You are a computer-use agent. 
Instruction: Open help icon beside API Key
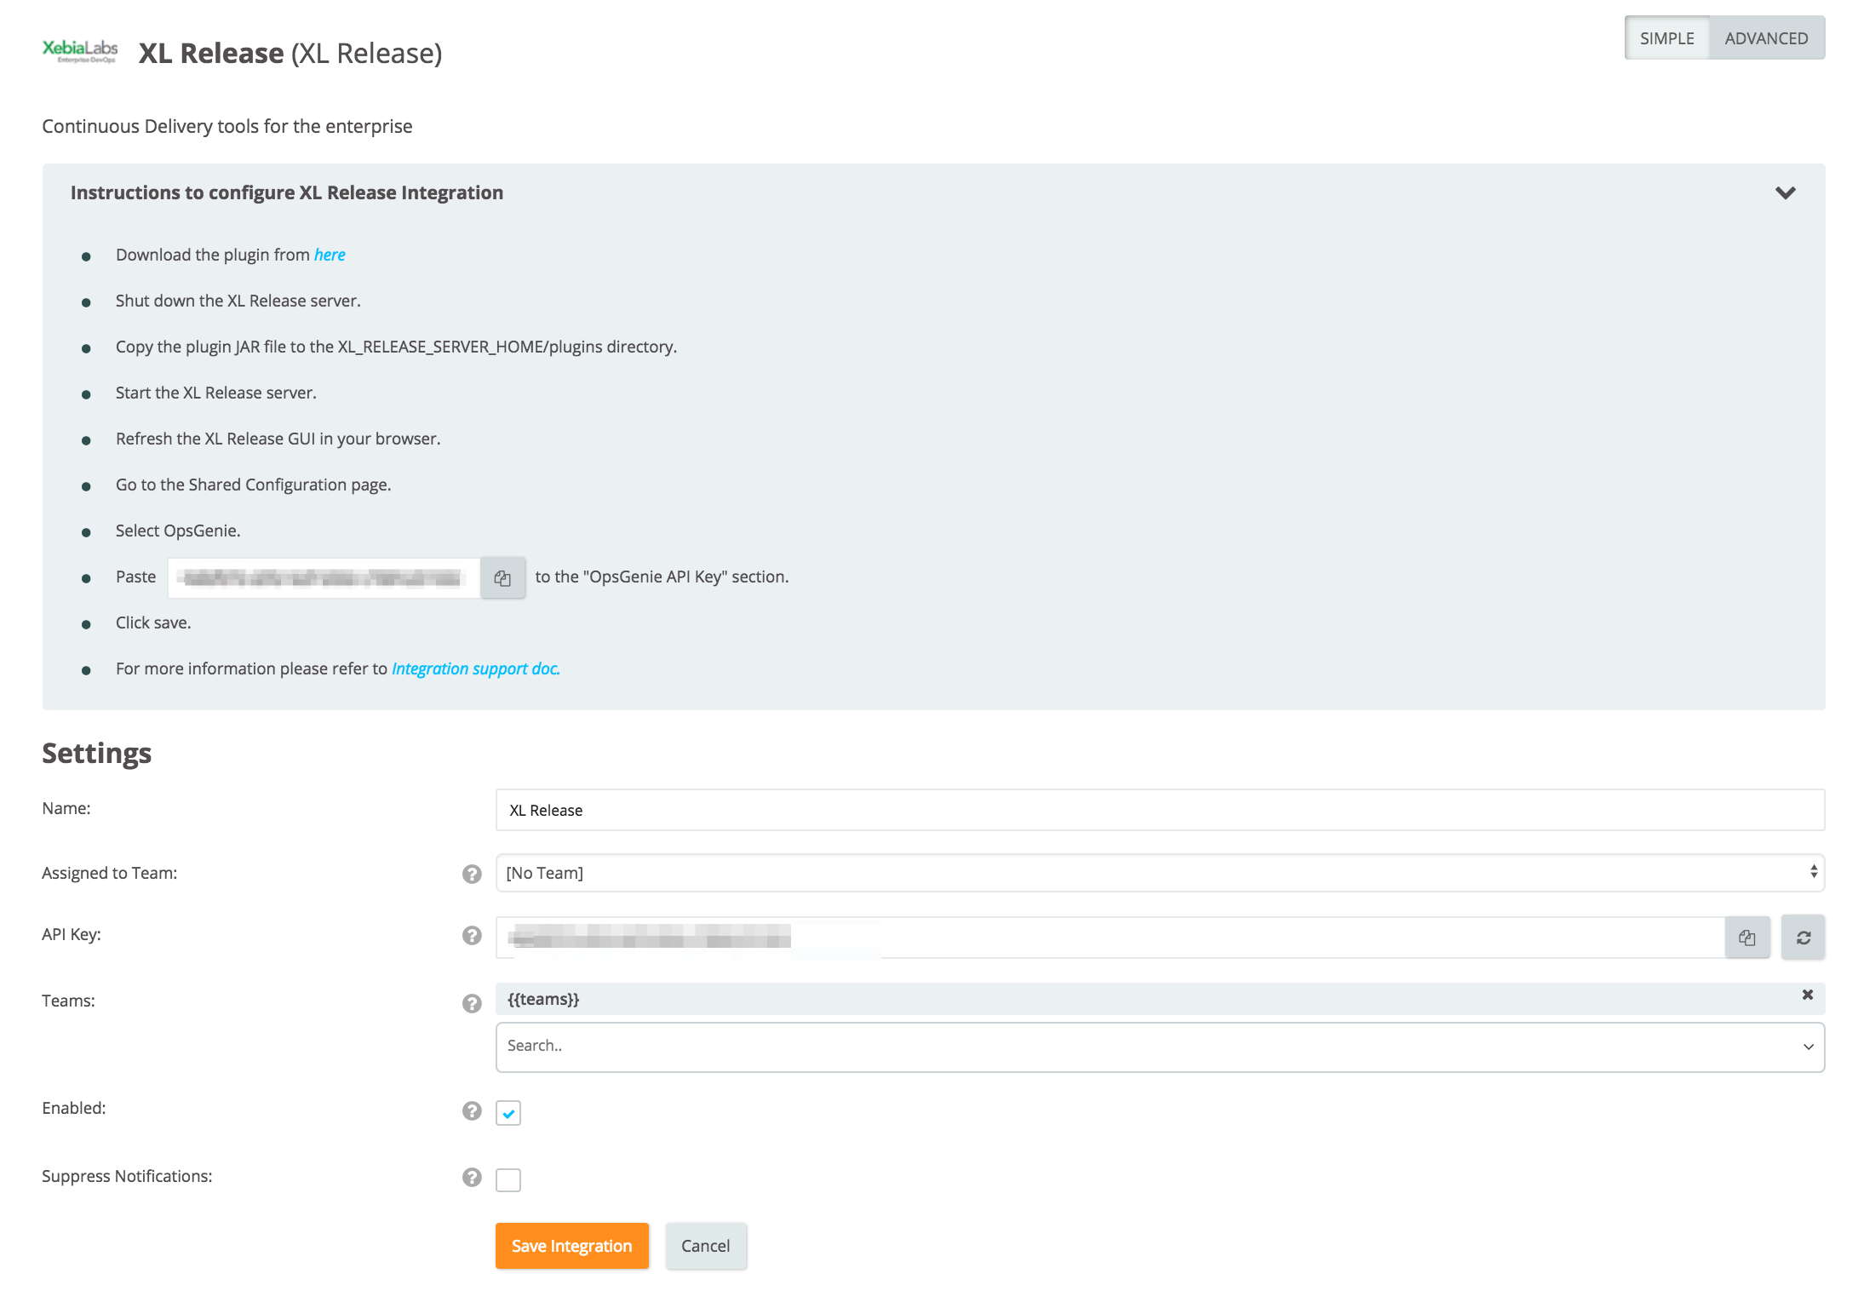[x=472, y=935]
